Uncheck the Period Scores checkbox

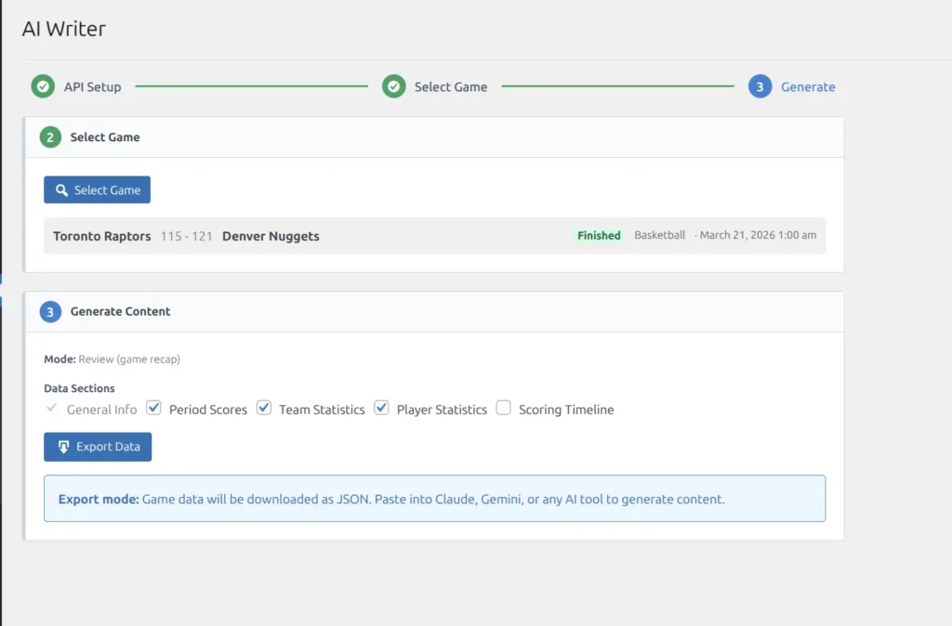(x=153, y=408)
